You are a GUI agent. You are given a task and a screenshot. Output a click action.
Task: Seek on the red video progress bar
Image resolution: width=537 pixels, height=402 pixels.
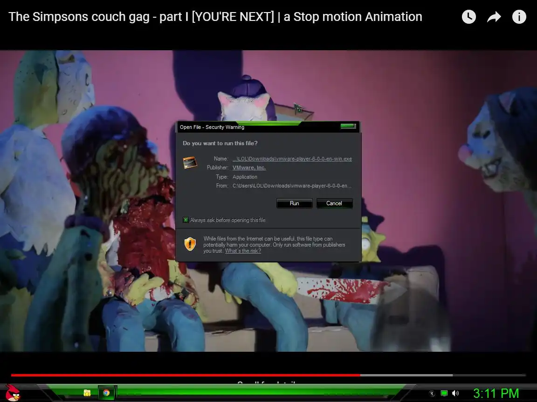[x=186, y=375]
